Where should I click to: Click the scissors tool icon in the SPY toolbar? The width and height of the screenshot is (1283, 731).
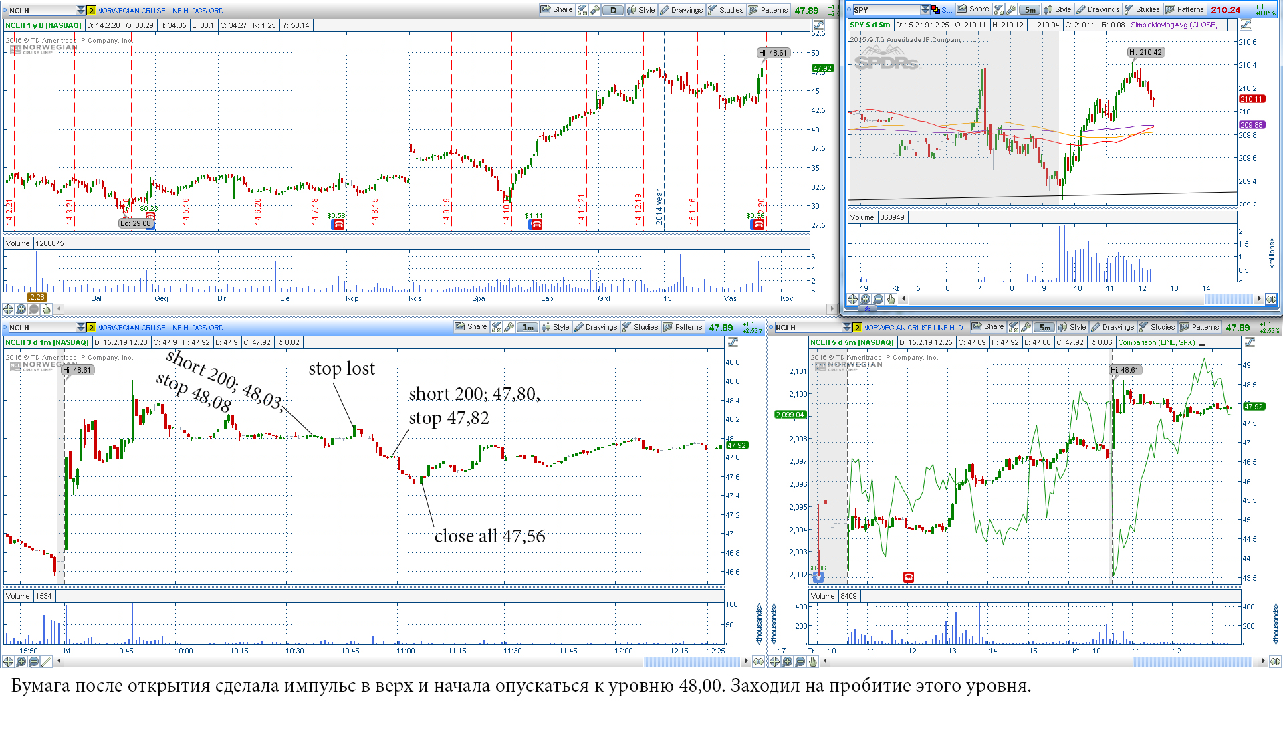(x=999, y=9)
